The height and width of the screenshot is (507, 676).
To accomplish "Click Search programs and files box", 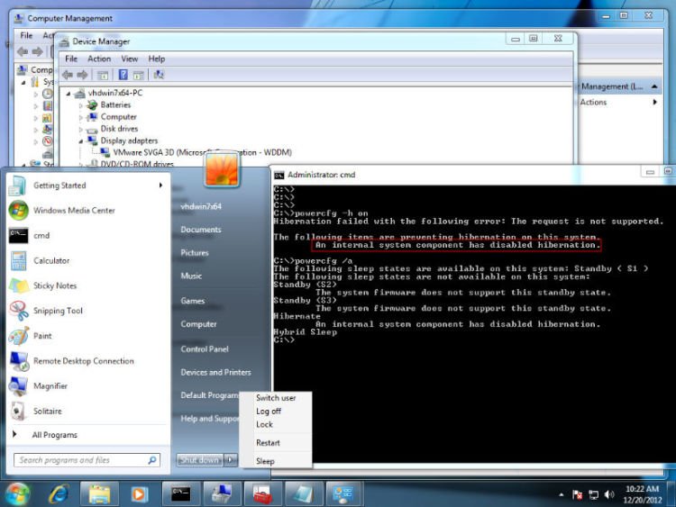I will click(87, 460).
